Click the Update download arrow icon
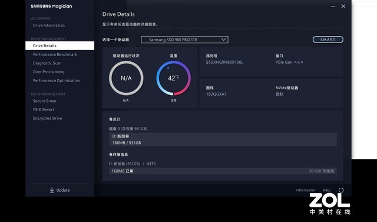377x222 pixels. click(x=52, y=190)
